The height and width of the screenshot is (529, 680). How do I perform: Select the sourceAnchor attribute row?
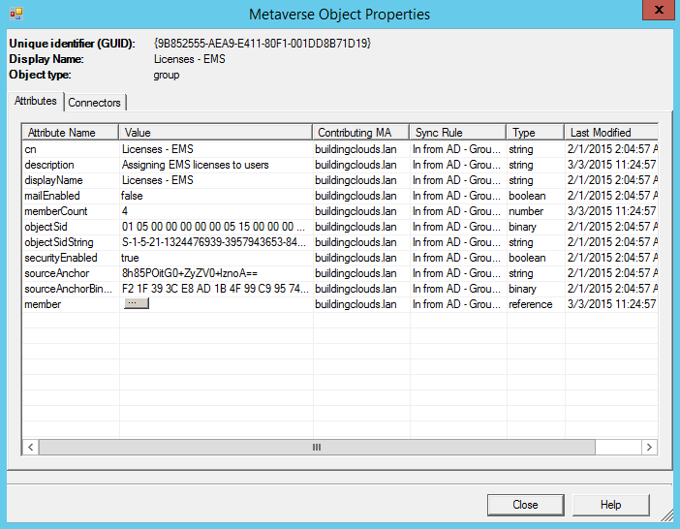(55, 273)
